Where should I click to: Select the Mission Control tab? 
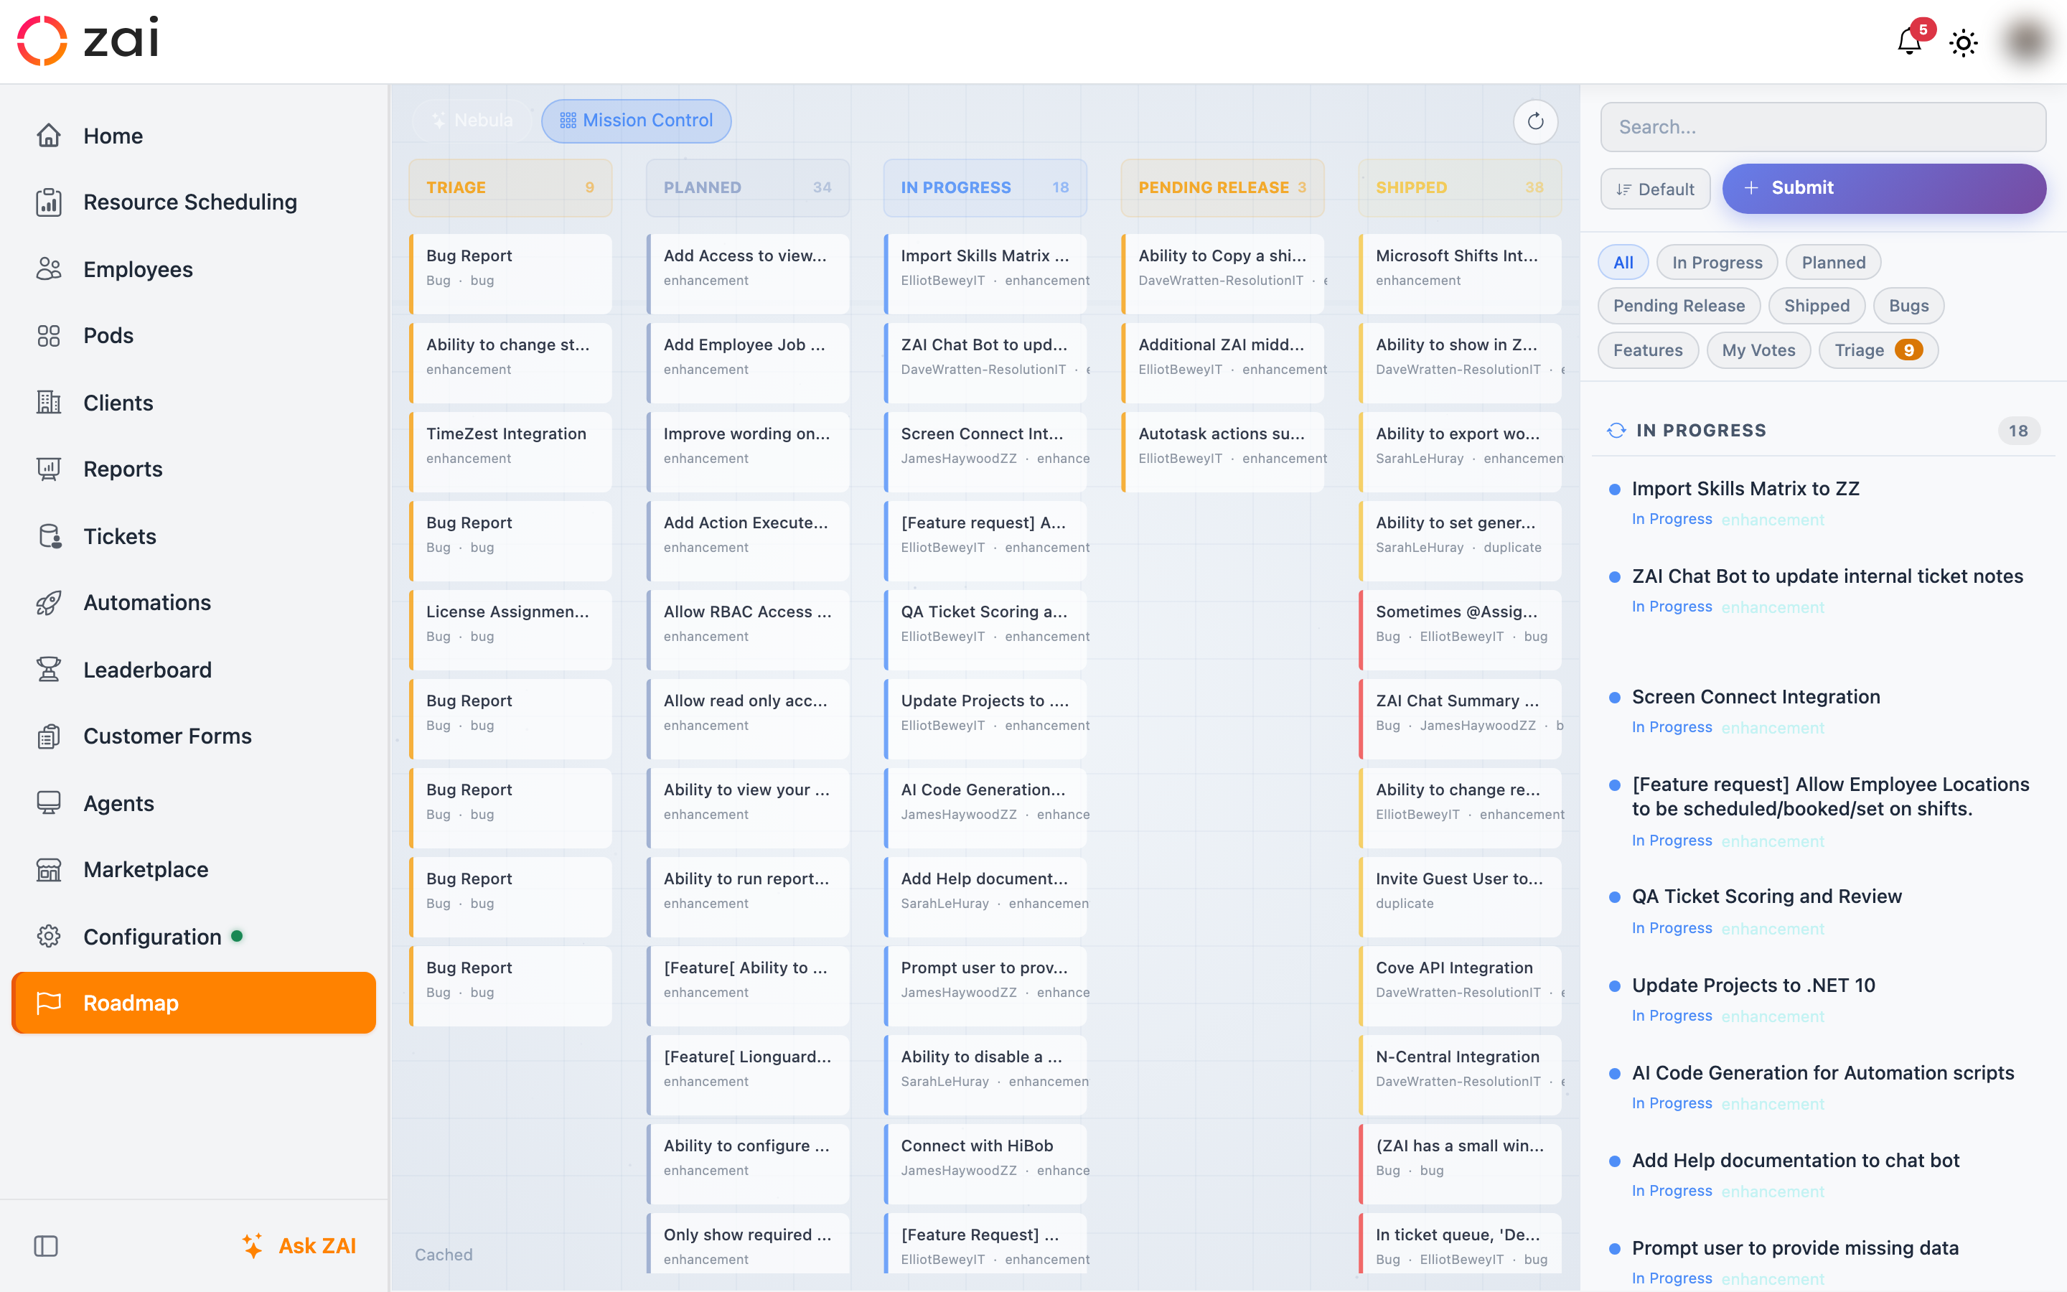(637, 121)
